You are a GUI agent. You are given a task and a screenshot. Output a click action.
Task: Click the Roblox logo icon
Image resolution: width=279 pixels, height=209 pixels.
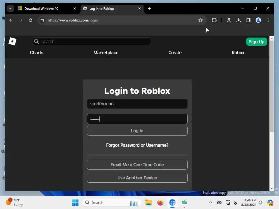click(13, 41)
